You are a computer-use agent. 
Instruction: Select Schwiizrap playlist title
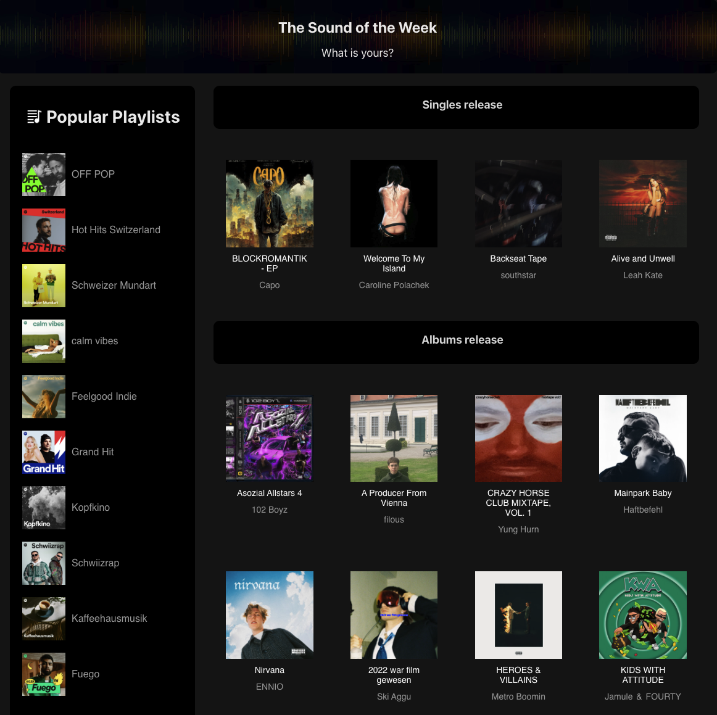click(x=96, y=563)
